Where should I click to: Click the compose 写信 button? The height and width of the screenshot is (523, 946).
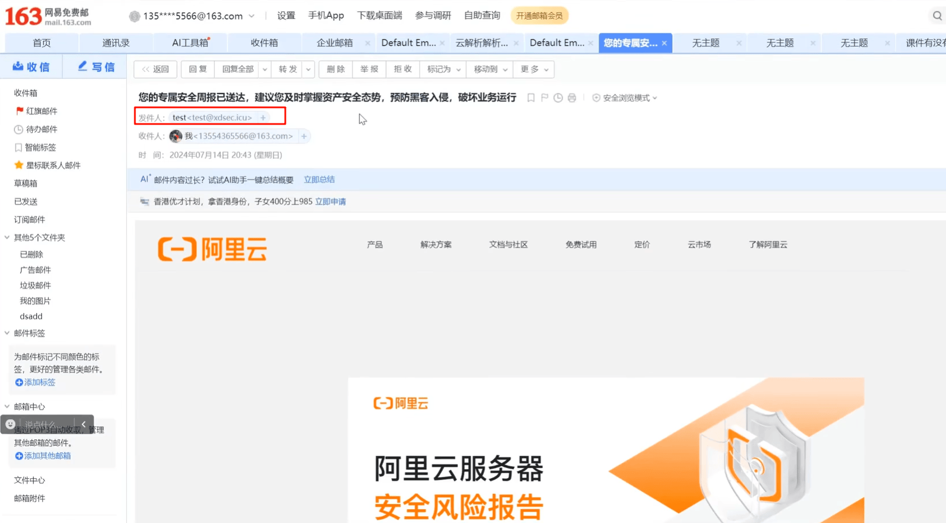pos(96,67)
